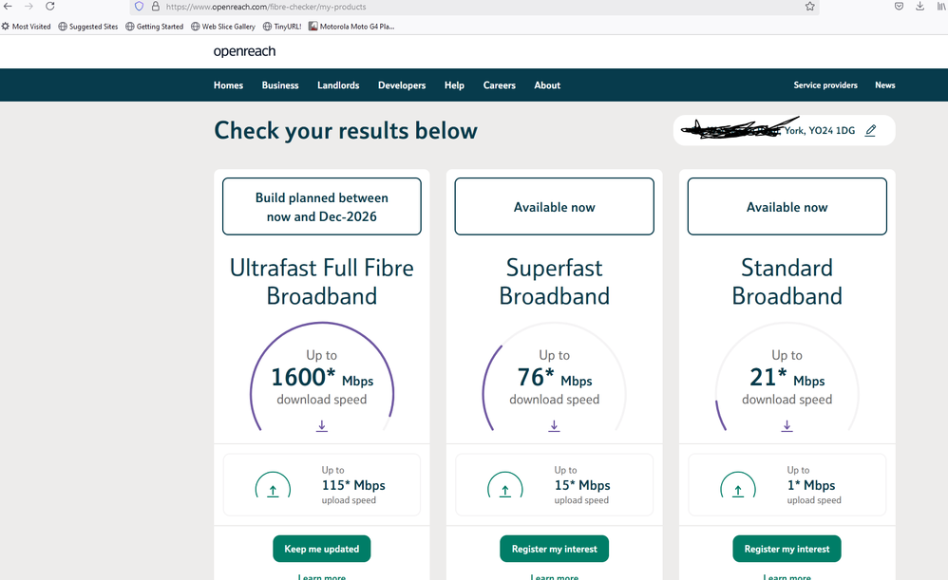The width and height of the screenshot is (948, 580).
Task: Bookmark this page using the star icon
Action: pyautogui.click(x=810, y=7)
